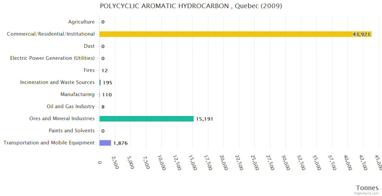Click the Electric Power Generation (Utilities) label
The width and height of the screenshot is (382, 196).
(52, 58)
